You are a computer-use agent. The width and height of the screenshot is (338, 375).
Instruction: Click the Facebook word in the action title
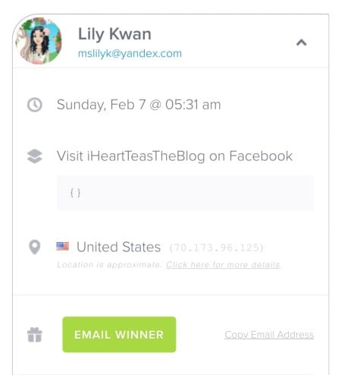coord(261,156)
